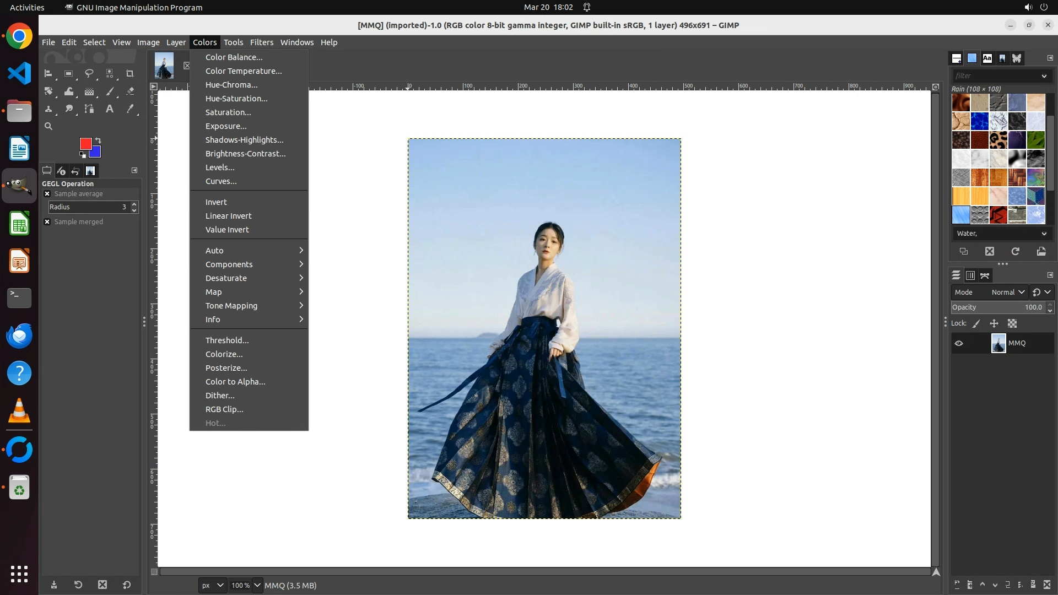Open the layer Mode Normal dropdown
The height and width of the screenshot is (595, 1058).
(1007, 293)
